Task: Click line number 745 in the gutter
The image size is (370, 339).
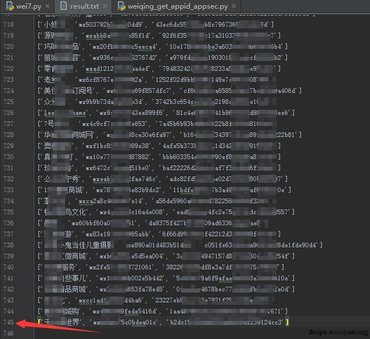Action: pyautogui.click(x=9, y=322)
